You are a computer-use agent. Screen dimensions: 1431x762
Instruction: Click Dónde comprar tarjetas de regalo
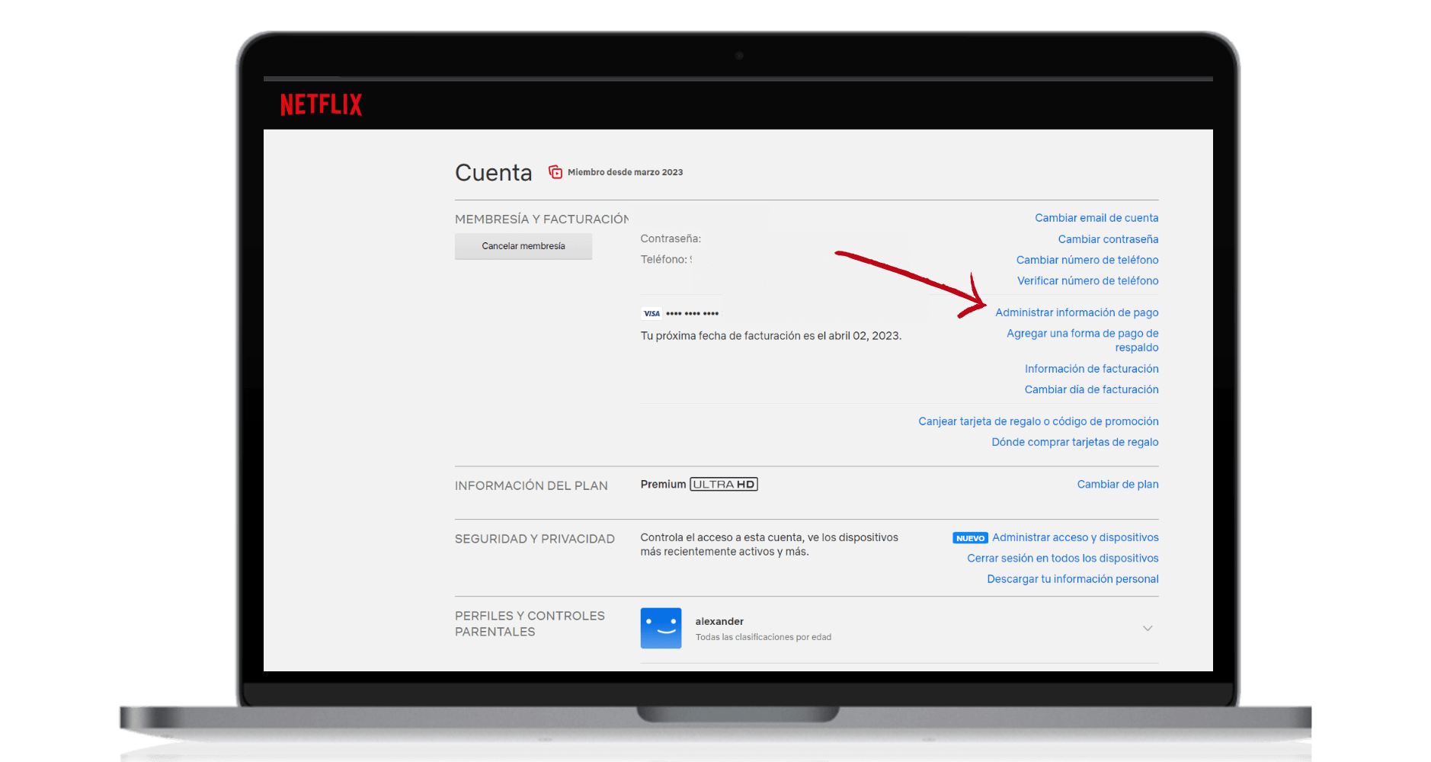[x=1074, y=442]
